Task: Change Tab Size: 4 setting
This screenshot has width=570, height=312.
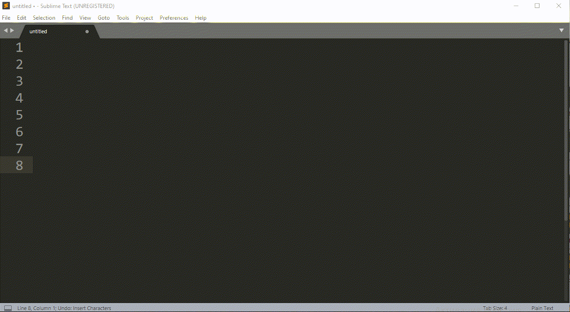Action: 495,308
